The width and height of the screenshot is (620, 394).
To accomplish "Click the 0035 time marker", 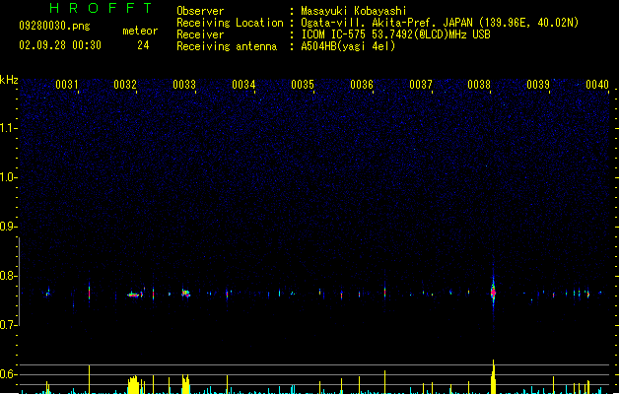I will [303, 85].
